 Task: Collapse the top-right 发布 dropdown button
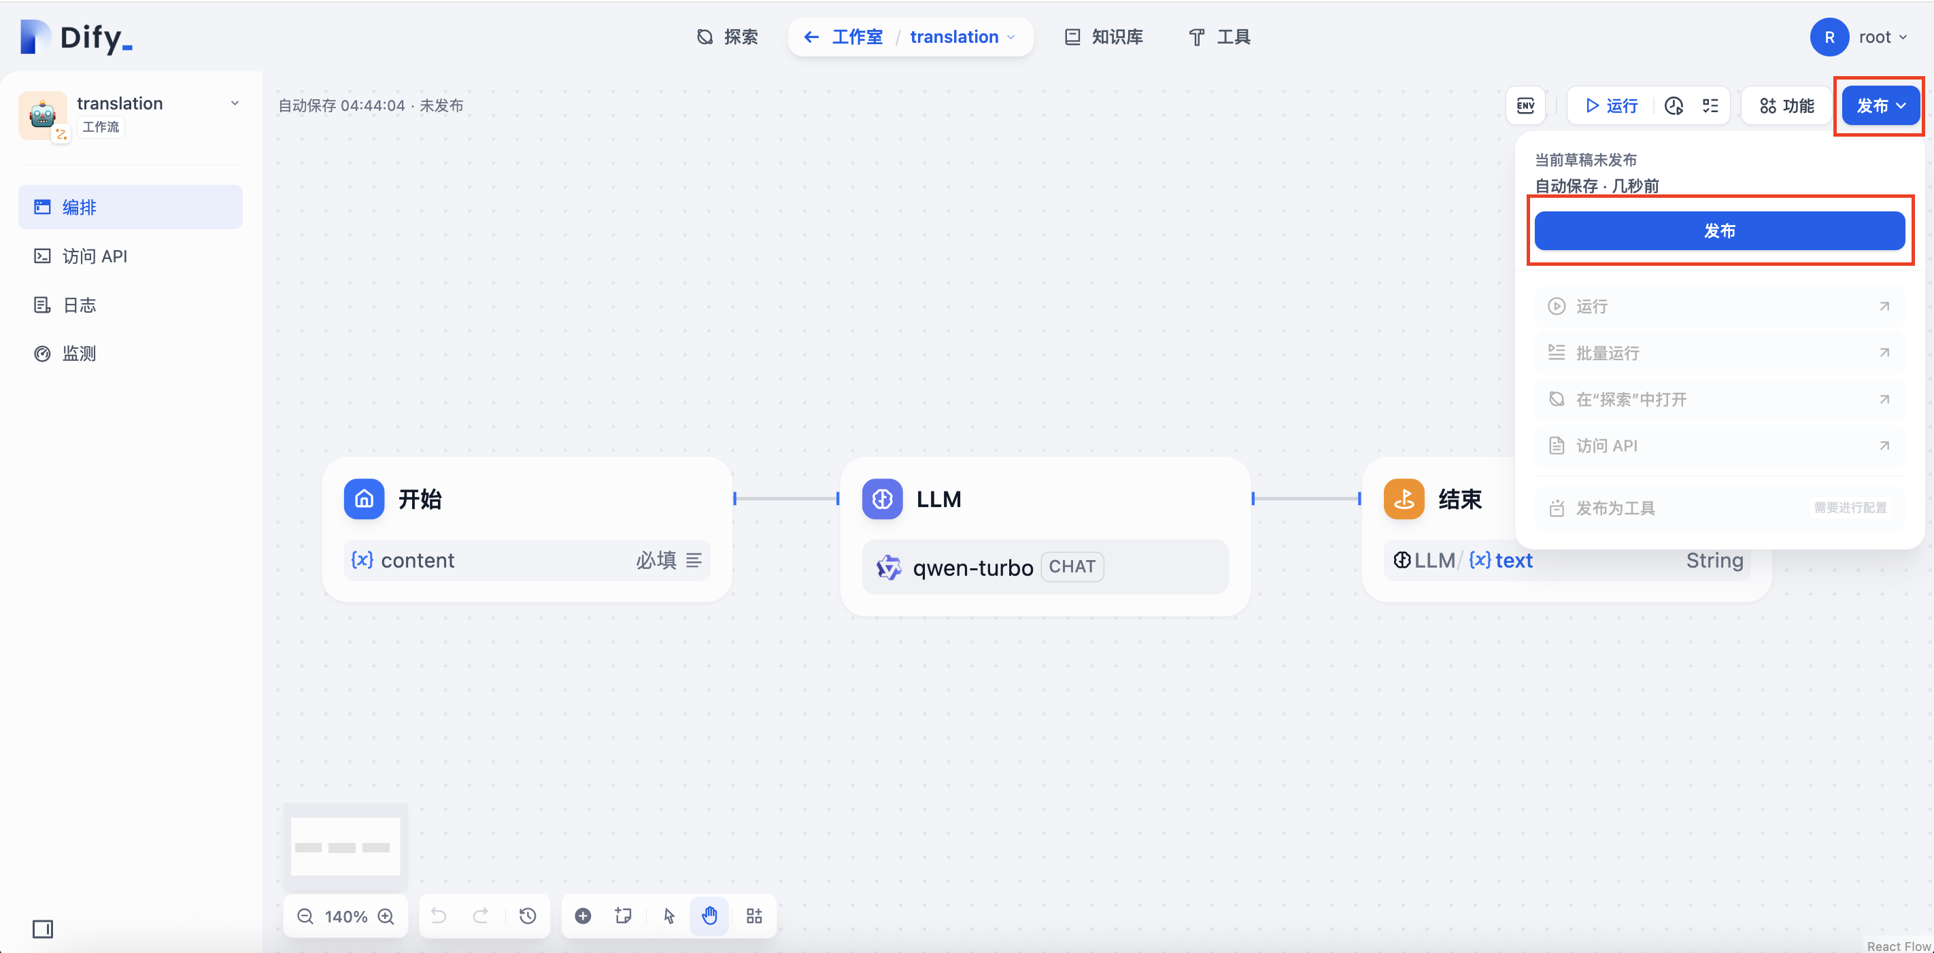coord(1880,106)
